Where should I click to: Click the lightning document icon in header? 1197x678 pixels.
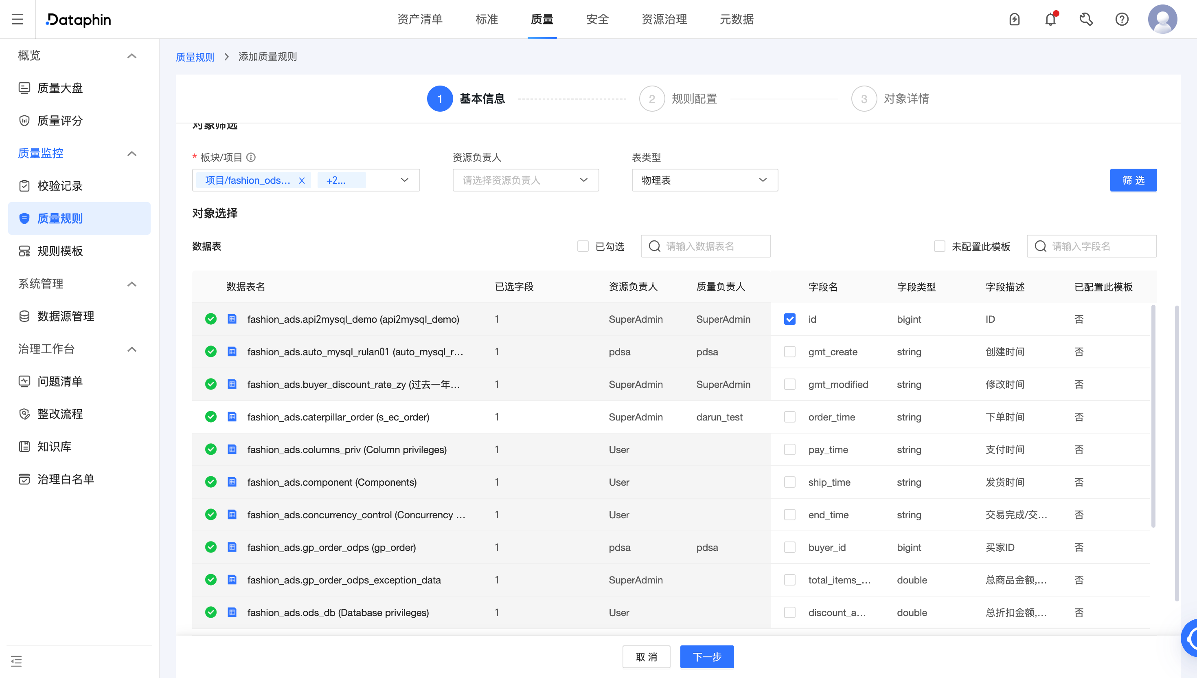1014,20
